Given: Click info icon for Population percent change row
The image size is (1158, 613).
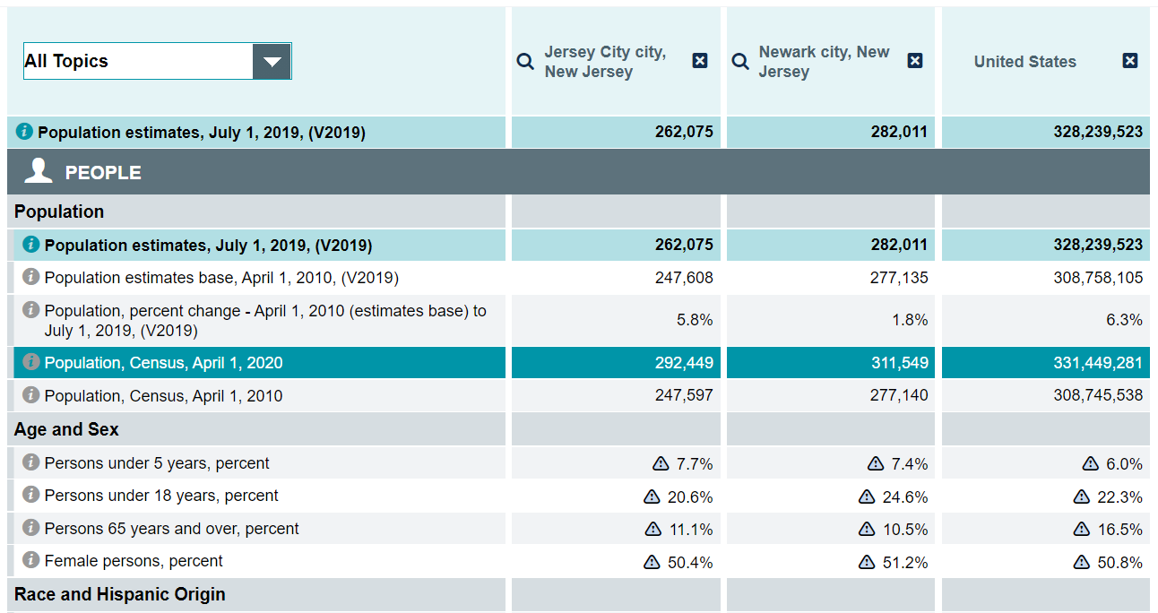Looking at the screenshot, I should [x=31, y=310].
